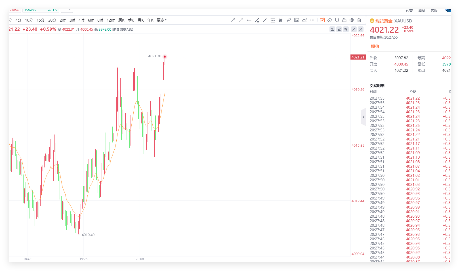
Task: Select the 月K timeframe
Action: click(141, 20)
